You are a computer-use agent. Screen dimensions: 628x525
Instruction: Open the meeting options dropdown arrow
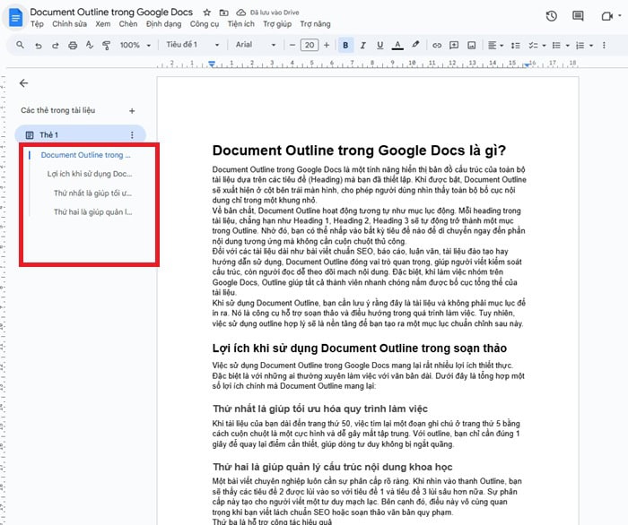620,15
